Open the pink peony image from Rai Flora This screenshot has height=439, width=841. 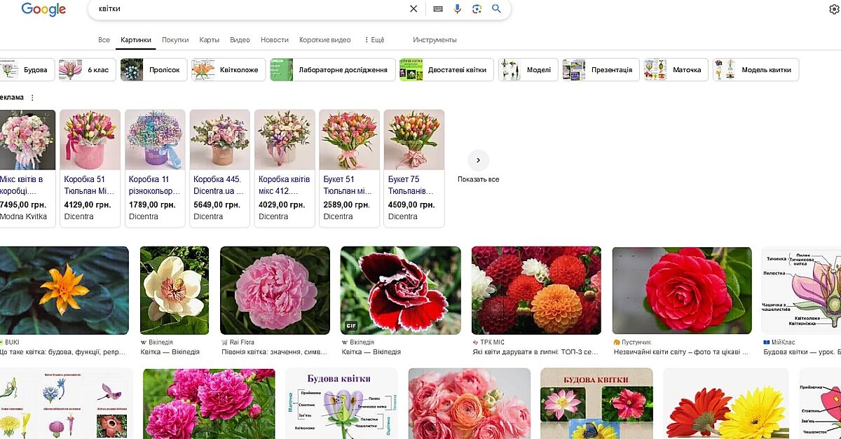point(275,290)
